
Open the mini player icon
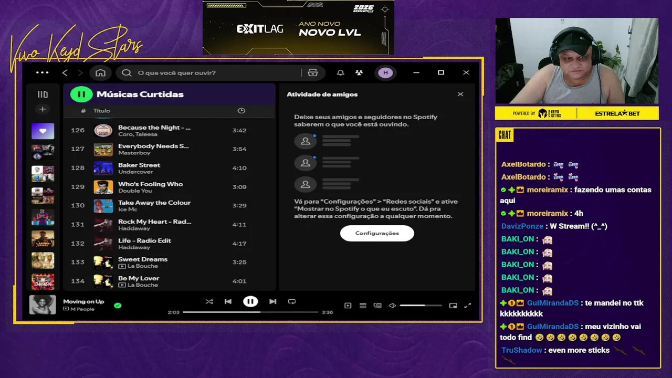[453, 306]
